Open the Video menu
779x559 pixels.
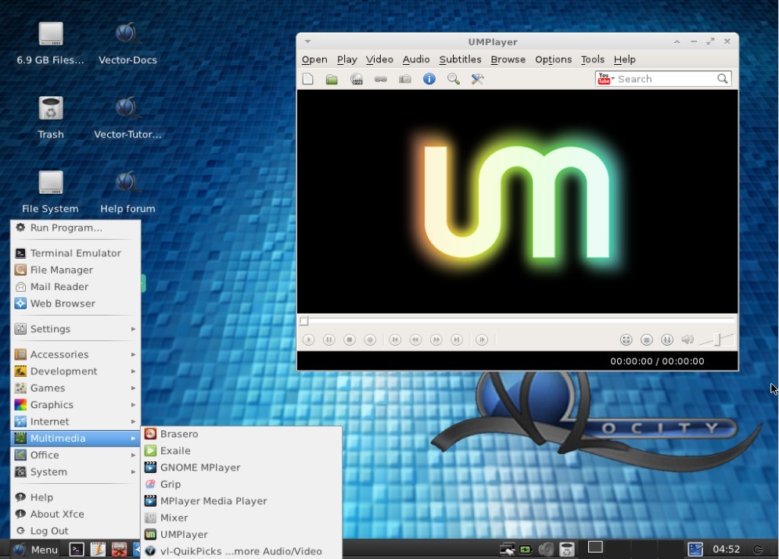(379, 59)
